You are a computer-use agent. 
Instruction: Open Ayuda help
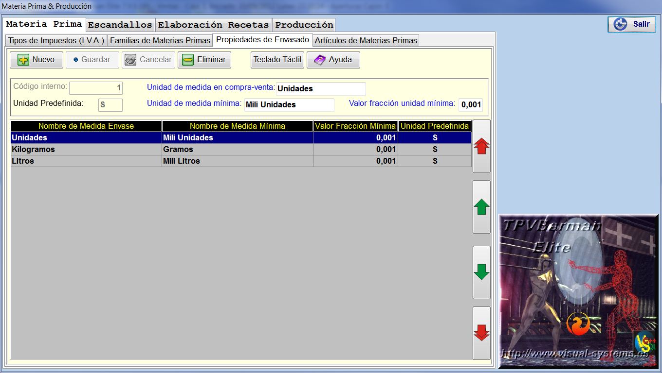coord(333,60)
